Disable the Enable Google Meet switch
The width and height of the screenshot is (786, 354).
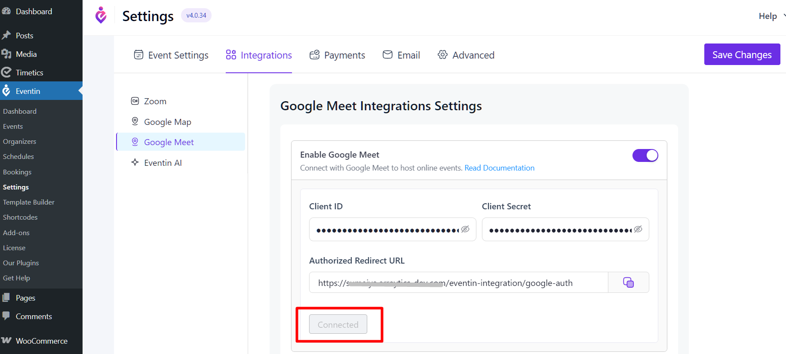pyautogui.click(x=645, y=155)
